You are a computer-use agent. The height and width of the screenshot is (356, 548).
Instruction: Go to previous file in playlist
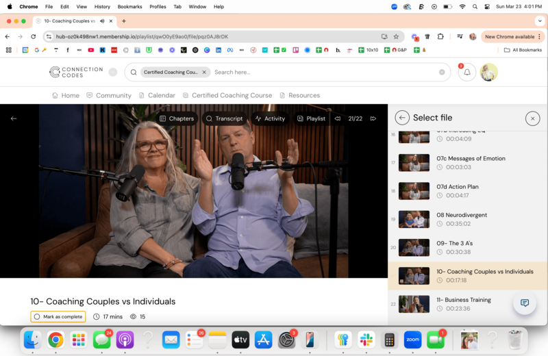(338, 118)
